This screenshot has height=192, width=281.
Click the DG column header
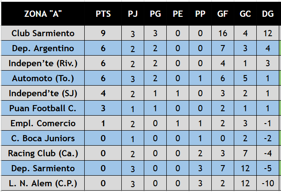268,14
